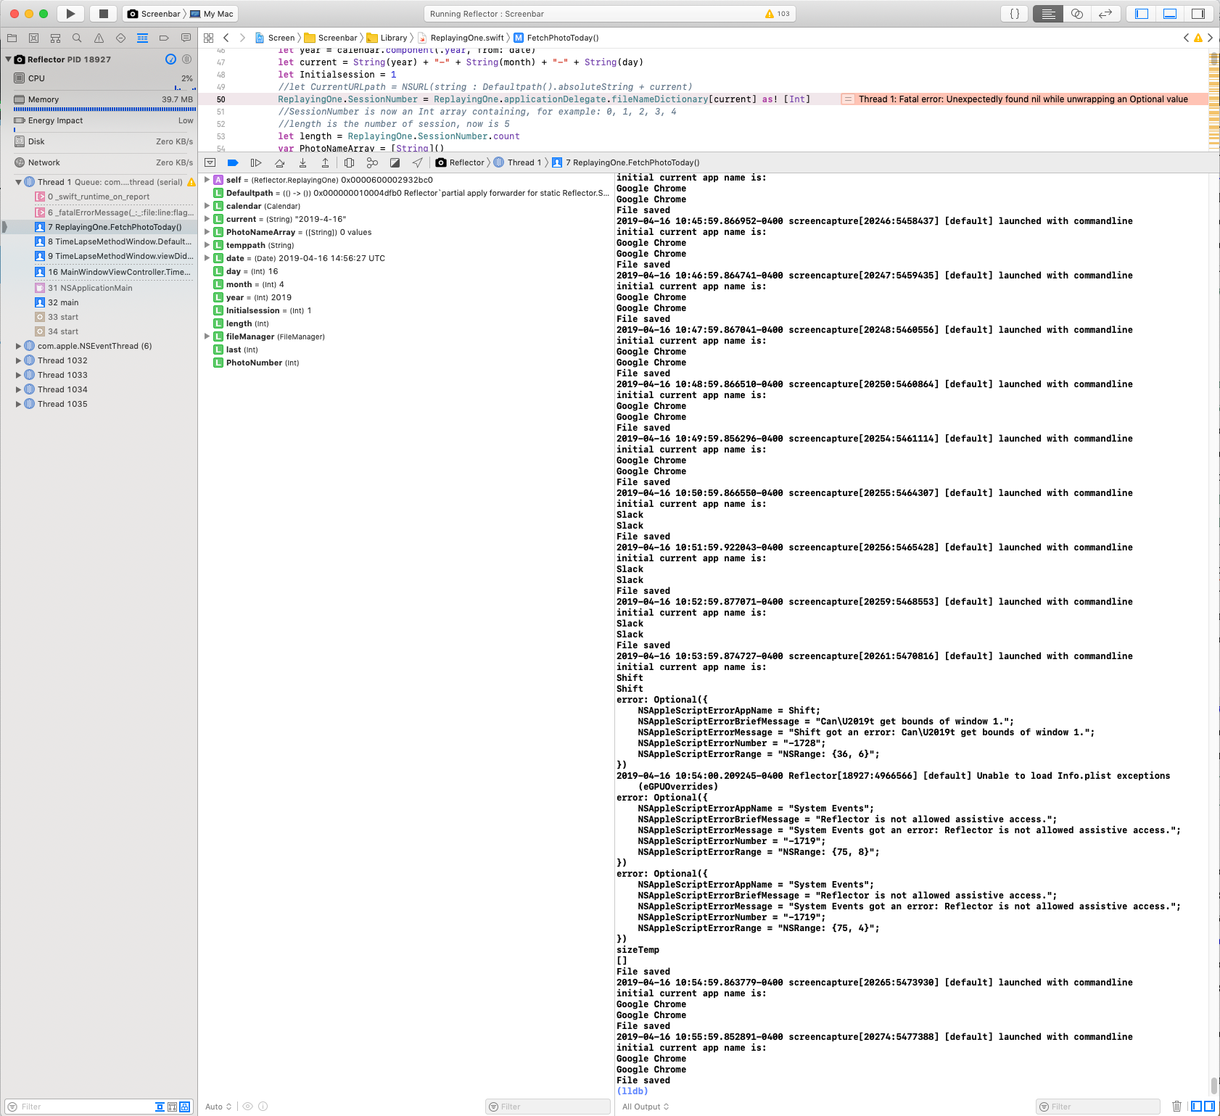Image resolution: width=1220 pixels, height=1116 pixels.
Task: Collapse the Reflector PID 18927 process
Action: (x=8, y=59)
